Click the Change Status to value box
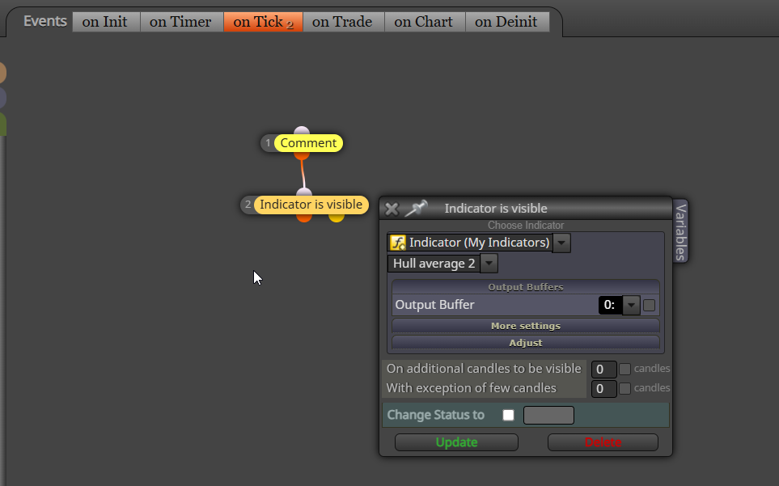Viewport: 779px width, 486px height. coord(548,415)
